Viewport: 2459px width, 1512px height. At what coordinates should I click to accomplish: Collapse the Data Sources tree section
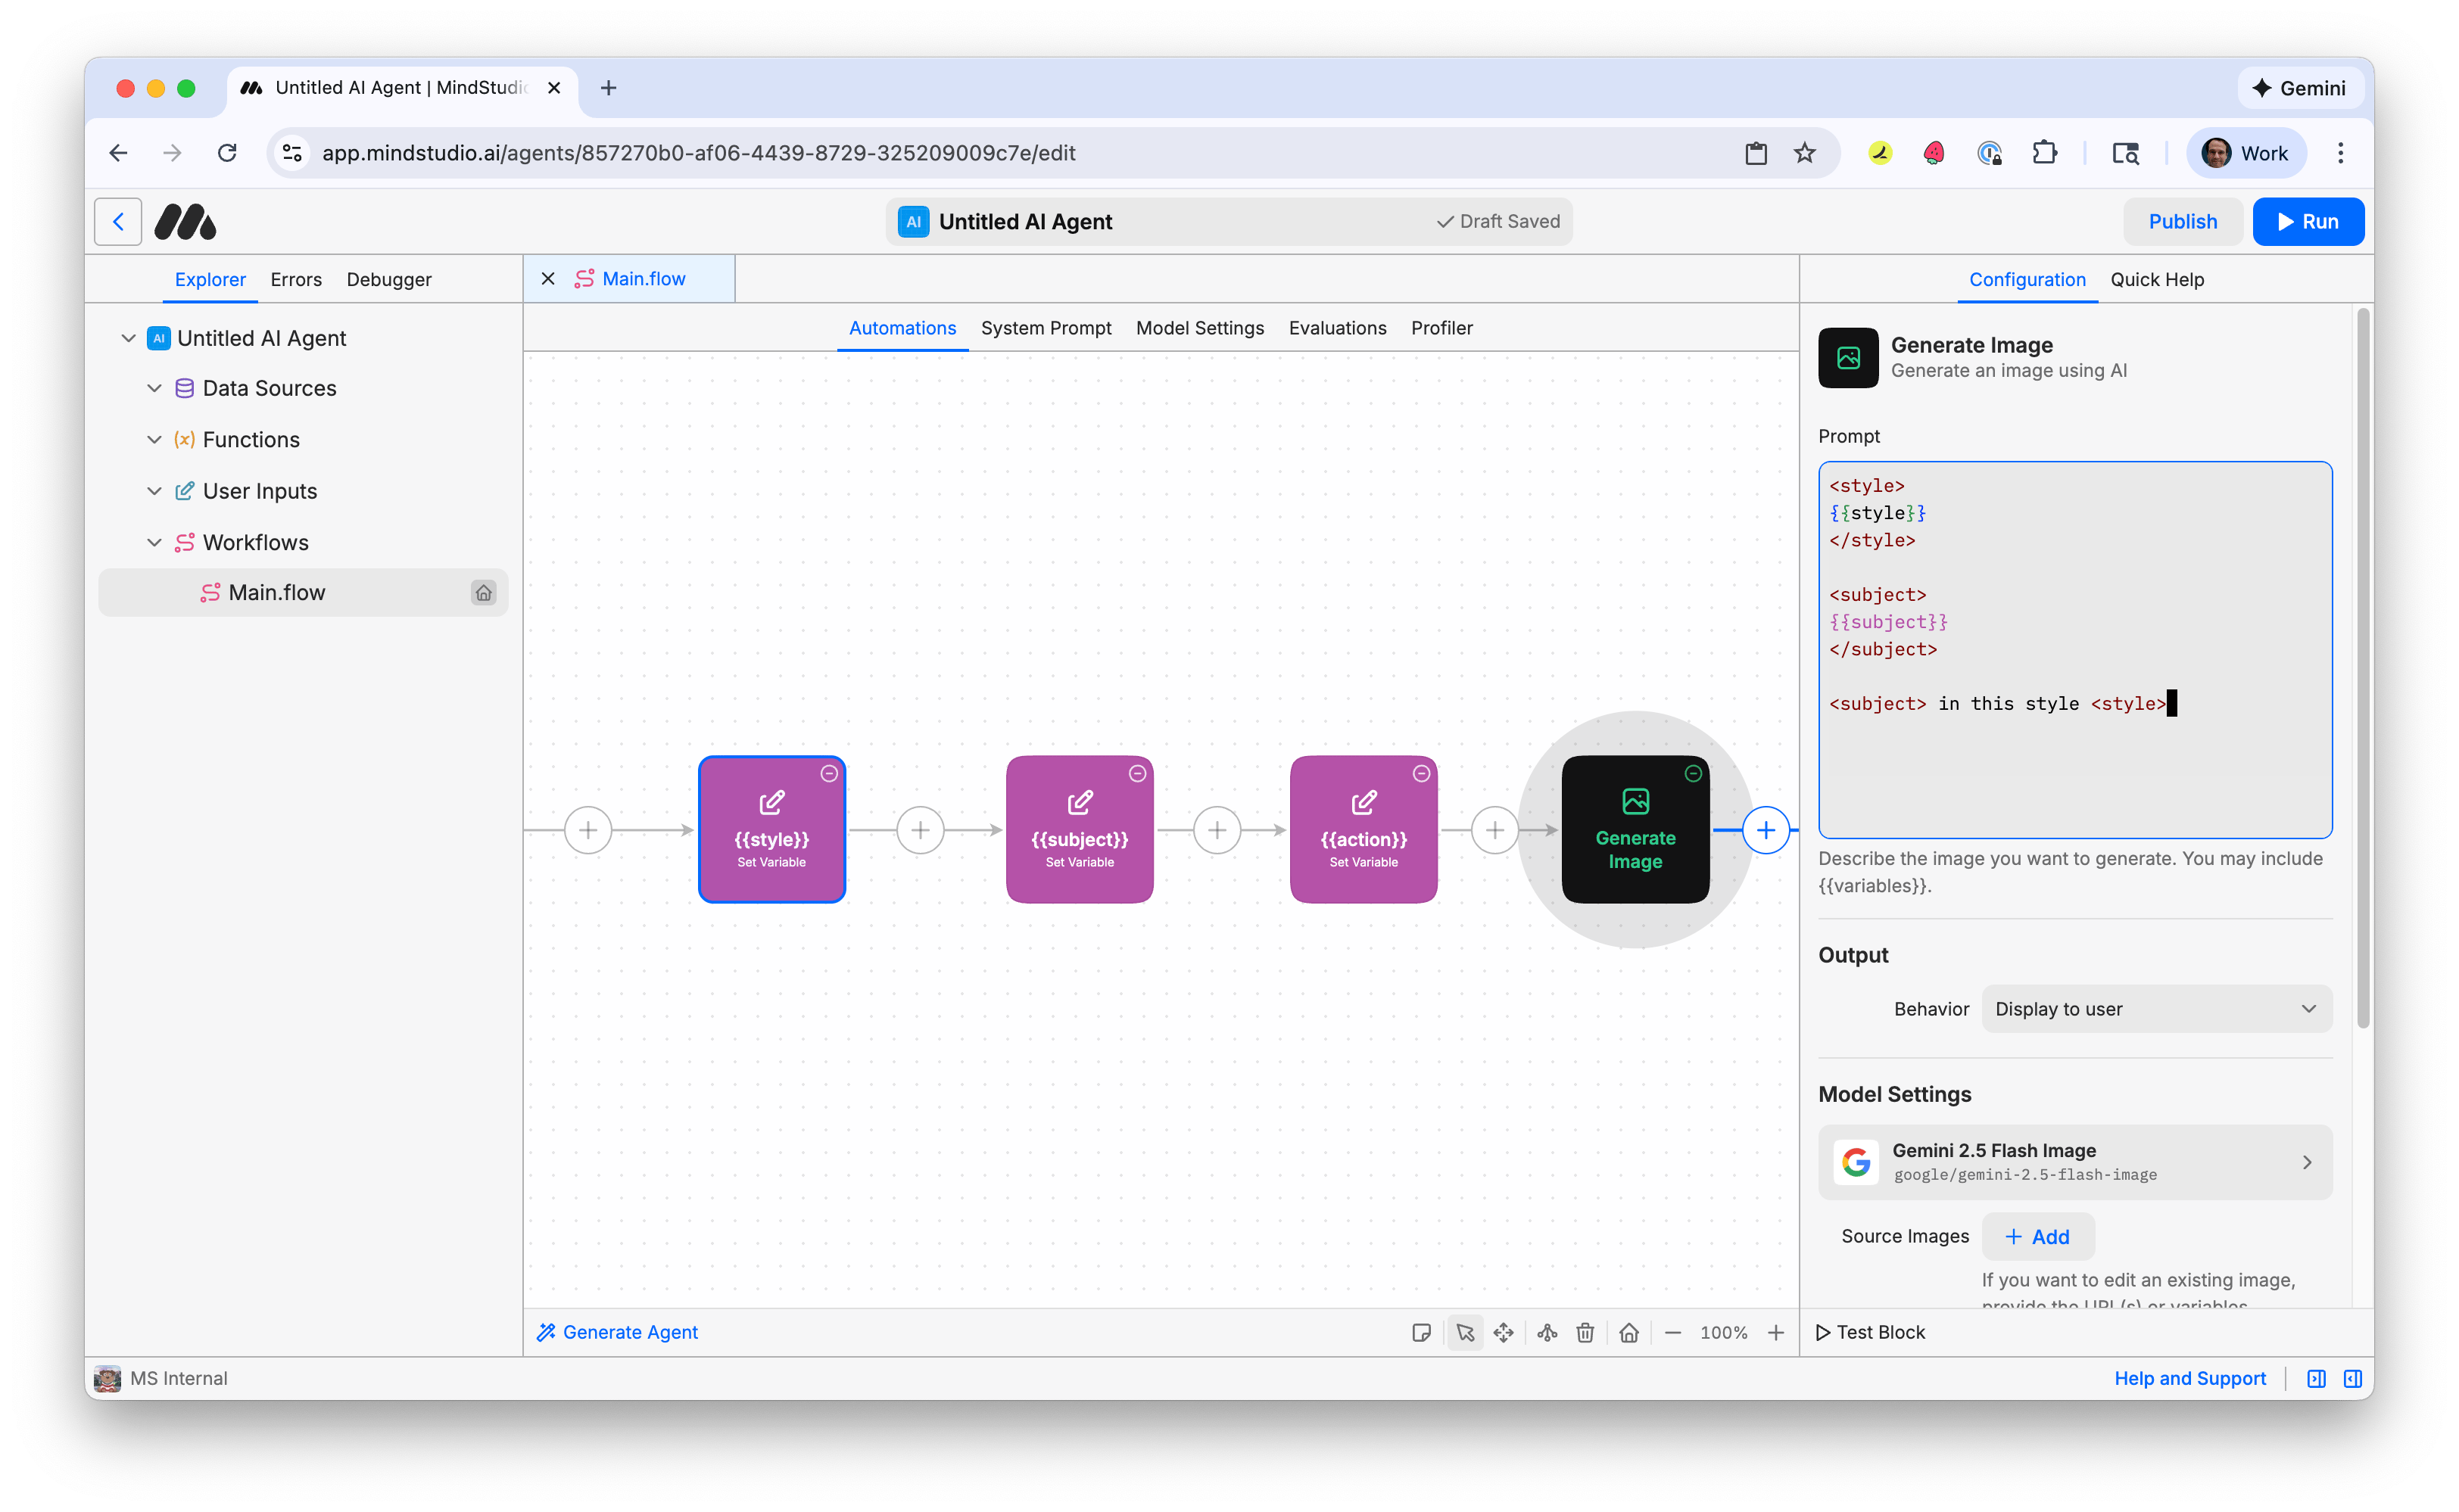(x=155, y=388)
